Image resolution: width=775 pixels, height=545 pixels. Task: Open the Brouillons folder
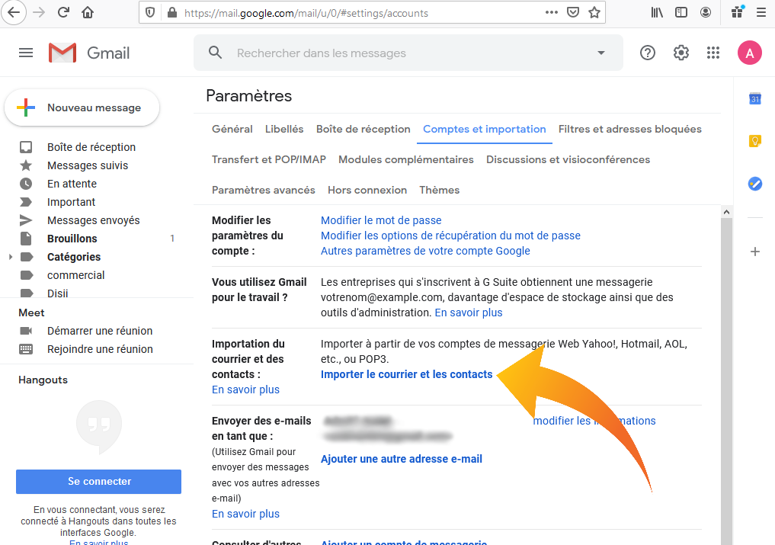[72, 239]
